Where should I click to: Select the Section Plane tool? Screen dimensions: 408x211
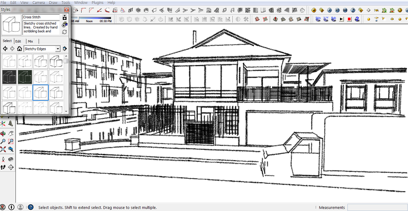(11, 167)
